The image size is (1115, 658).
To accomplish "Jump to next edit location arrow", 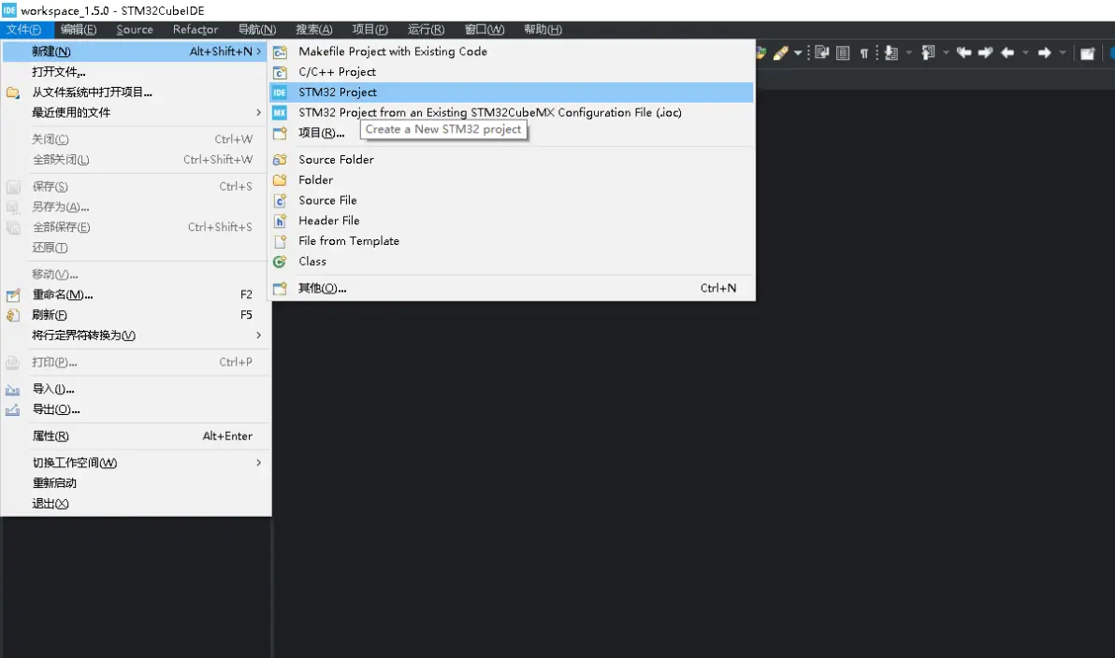I will tap(986, 52).
